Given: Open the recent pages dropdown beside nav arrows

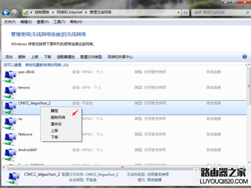Looking at the screenshot, I should 20,13.
